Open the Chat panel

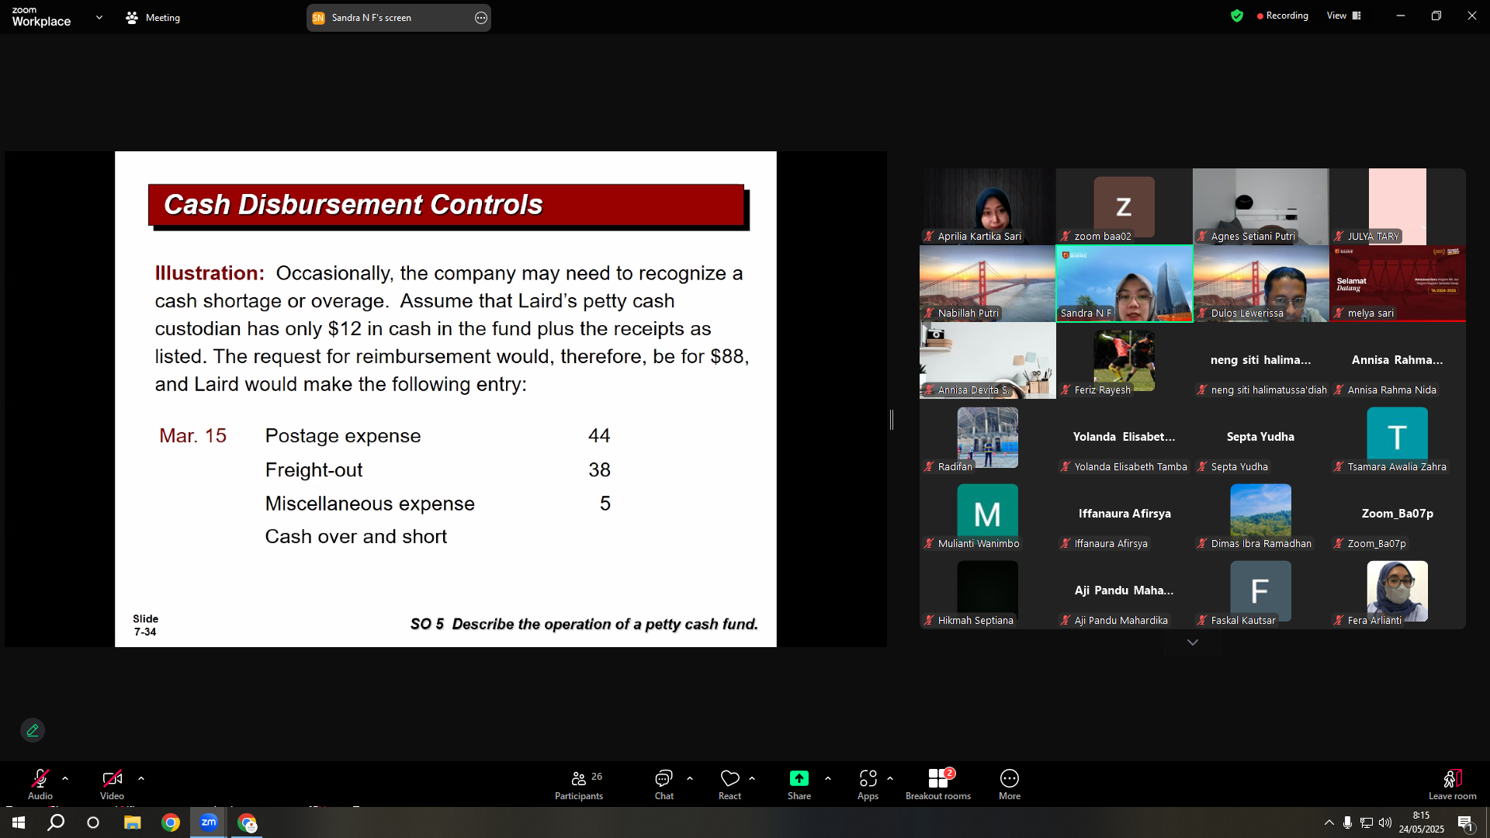(x=664, y=784)
